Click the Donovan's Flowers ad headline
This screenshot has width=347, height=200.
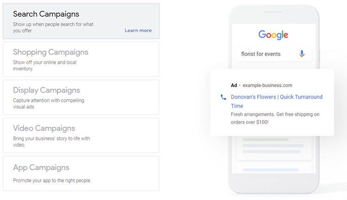coord(277,101)
